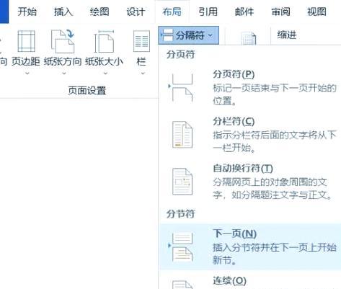Expand the 纸张方向 dropdown arrow
This screenshot has width=341, height=289.
tap(64, 73)
